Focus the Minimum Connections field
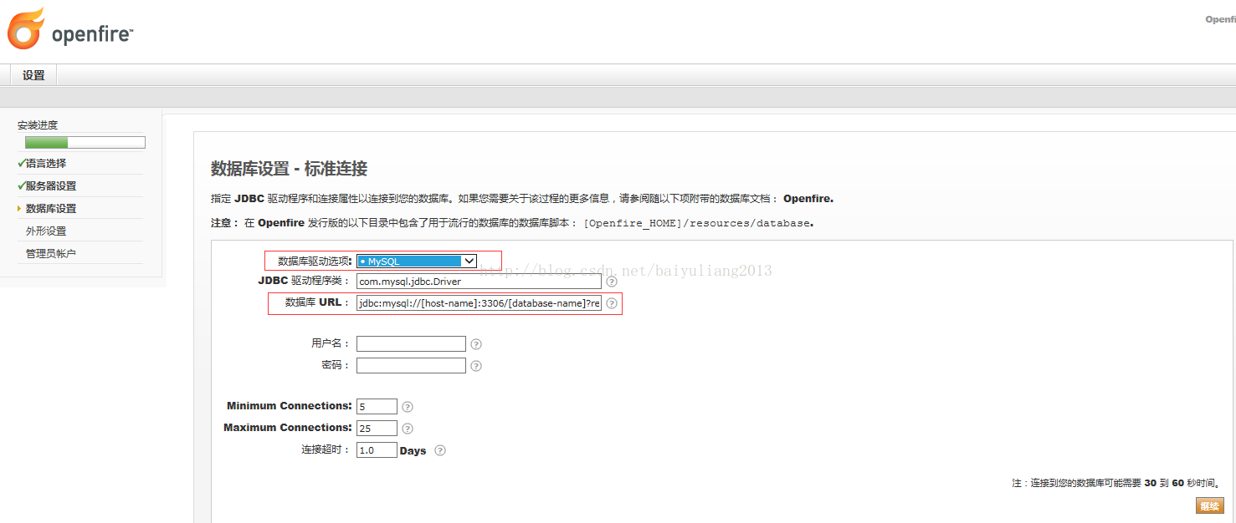1236x523 pixels. (377, 406)
